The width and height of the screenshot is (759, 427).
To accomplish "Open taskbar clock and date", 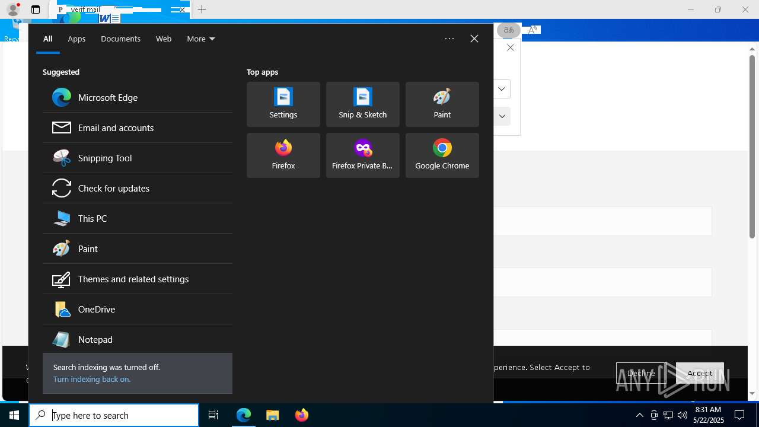I will [x=709, y=415].
